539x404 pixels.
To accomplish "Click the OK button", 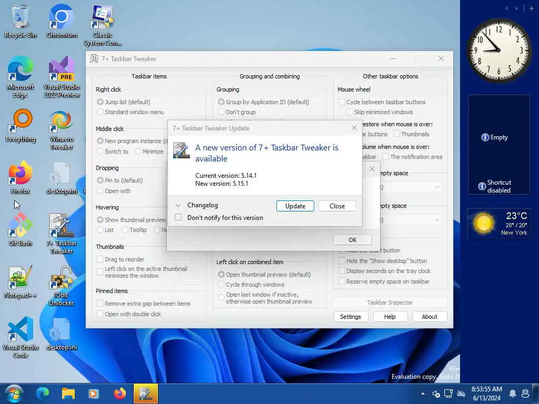I will [352, 240].
